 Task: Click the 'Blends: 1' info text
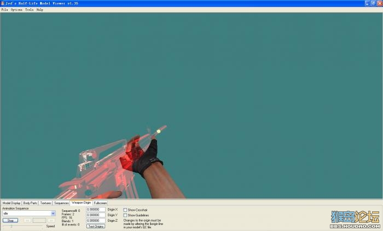67,221
